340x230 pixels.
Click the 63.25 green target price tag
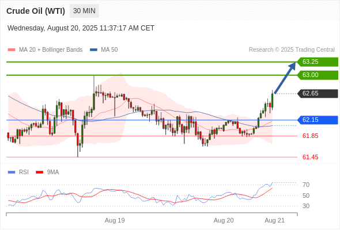coord(318,62)
